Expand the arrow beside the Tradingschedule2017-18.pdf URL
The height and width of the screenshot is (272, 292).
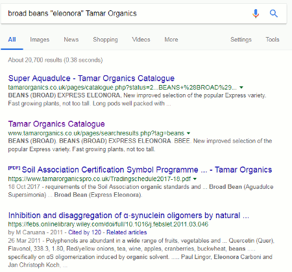pyautogui.click(x=195, y=179)
